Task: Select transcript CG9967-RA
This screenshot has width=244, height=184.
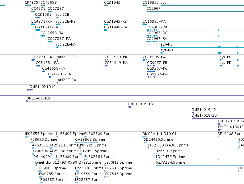Action: click(157, 39)
